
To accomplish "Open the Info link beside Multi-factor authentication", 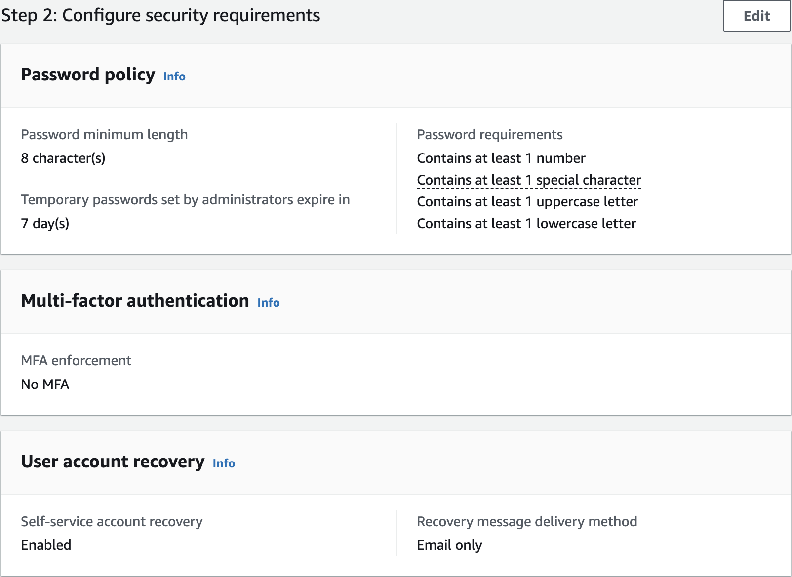I will [269, 303].
